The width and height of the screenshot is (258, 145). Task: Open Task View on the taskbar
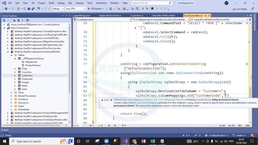[x=87, y=141]
